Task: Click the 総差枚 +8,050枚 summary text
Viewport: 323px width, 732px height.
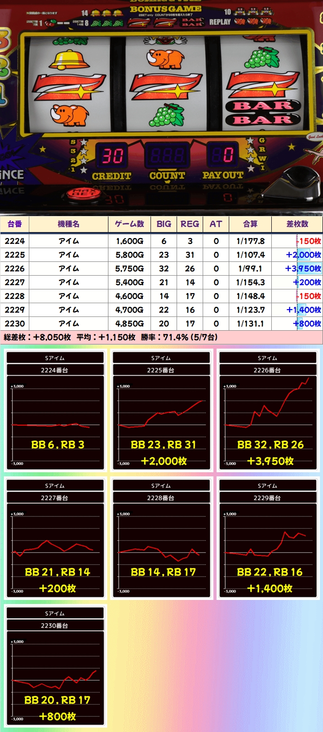Action: click(x=37, y=337)
